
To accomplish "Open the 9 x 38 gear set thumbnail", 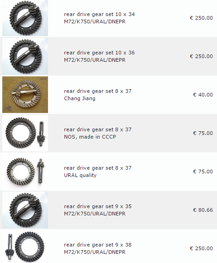I will tap(25, 247).
